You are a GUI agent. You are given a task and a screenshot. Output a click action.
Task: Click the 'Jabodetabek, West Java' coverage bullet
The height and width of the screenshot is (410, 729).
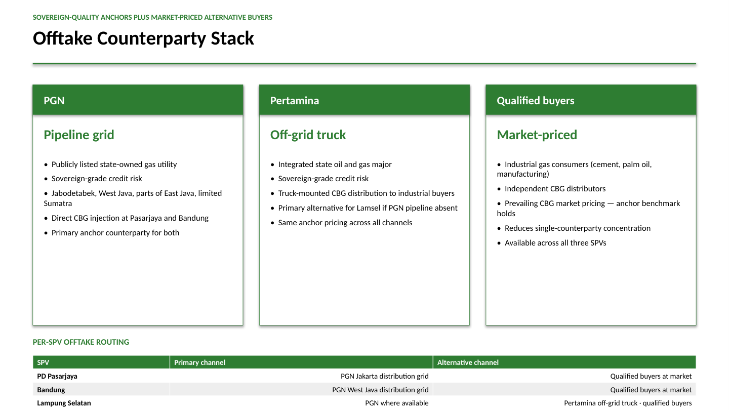(133, 198)
